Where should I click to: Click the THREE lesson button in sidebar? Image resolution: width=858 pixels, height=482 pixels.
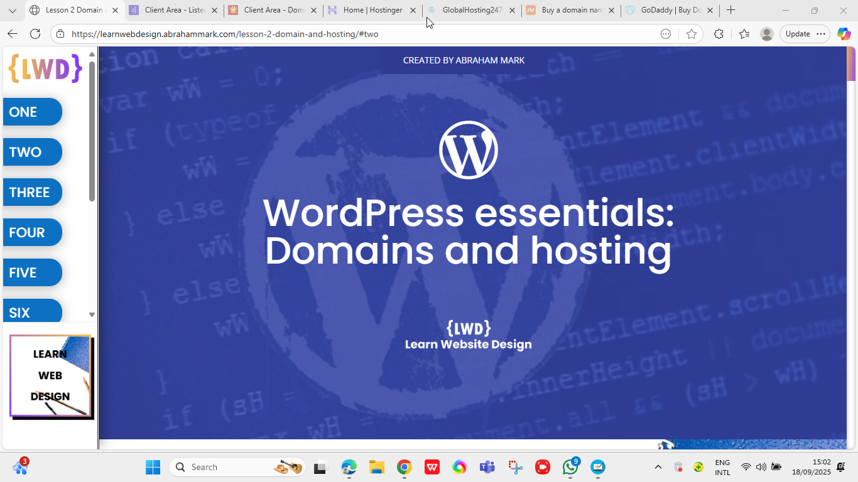click(x=32, y=192)
